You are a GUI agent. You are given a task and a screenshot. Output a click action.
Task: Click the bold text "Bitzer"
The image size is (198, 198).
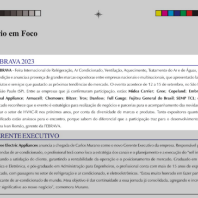tap(71, 98)
